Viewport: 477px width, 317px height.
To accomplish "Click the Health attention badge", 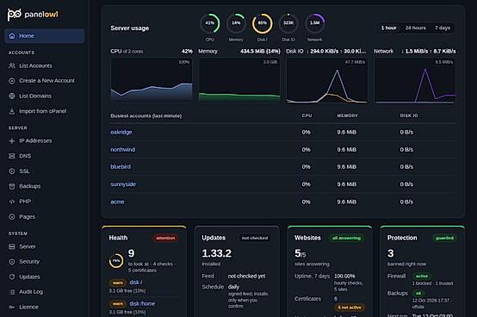I will [x=165, y=238].
